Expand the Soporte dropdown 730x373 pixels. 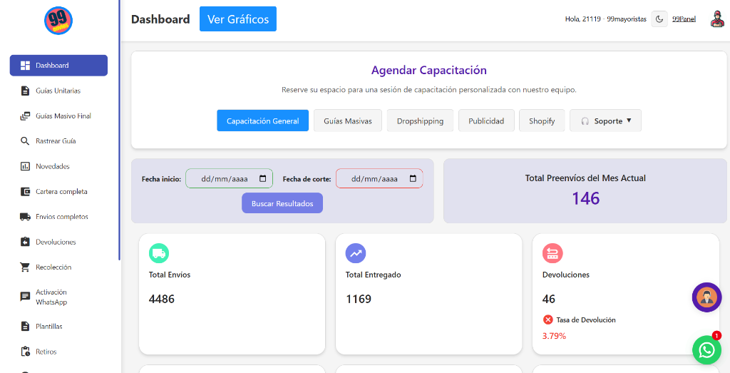[605, 121]
